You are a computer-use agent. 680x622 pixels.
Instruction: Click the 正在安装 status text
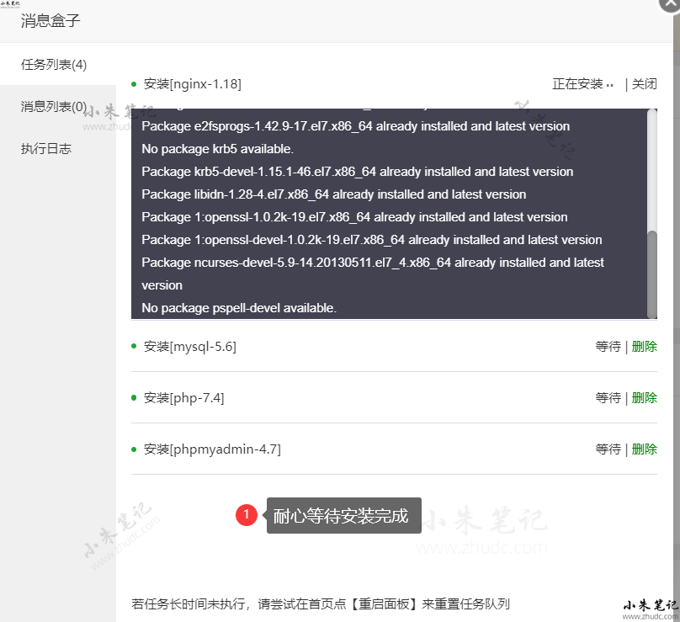(x=577, y=84)
